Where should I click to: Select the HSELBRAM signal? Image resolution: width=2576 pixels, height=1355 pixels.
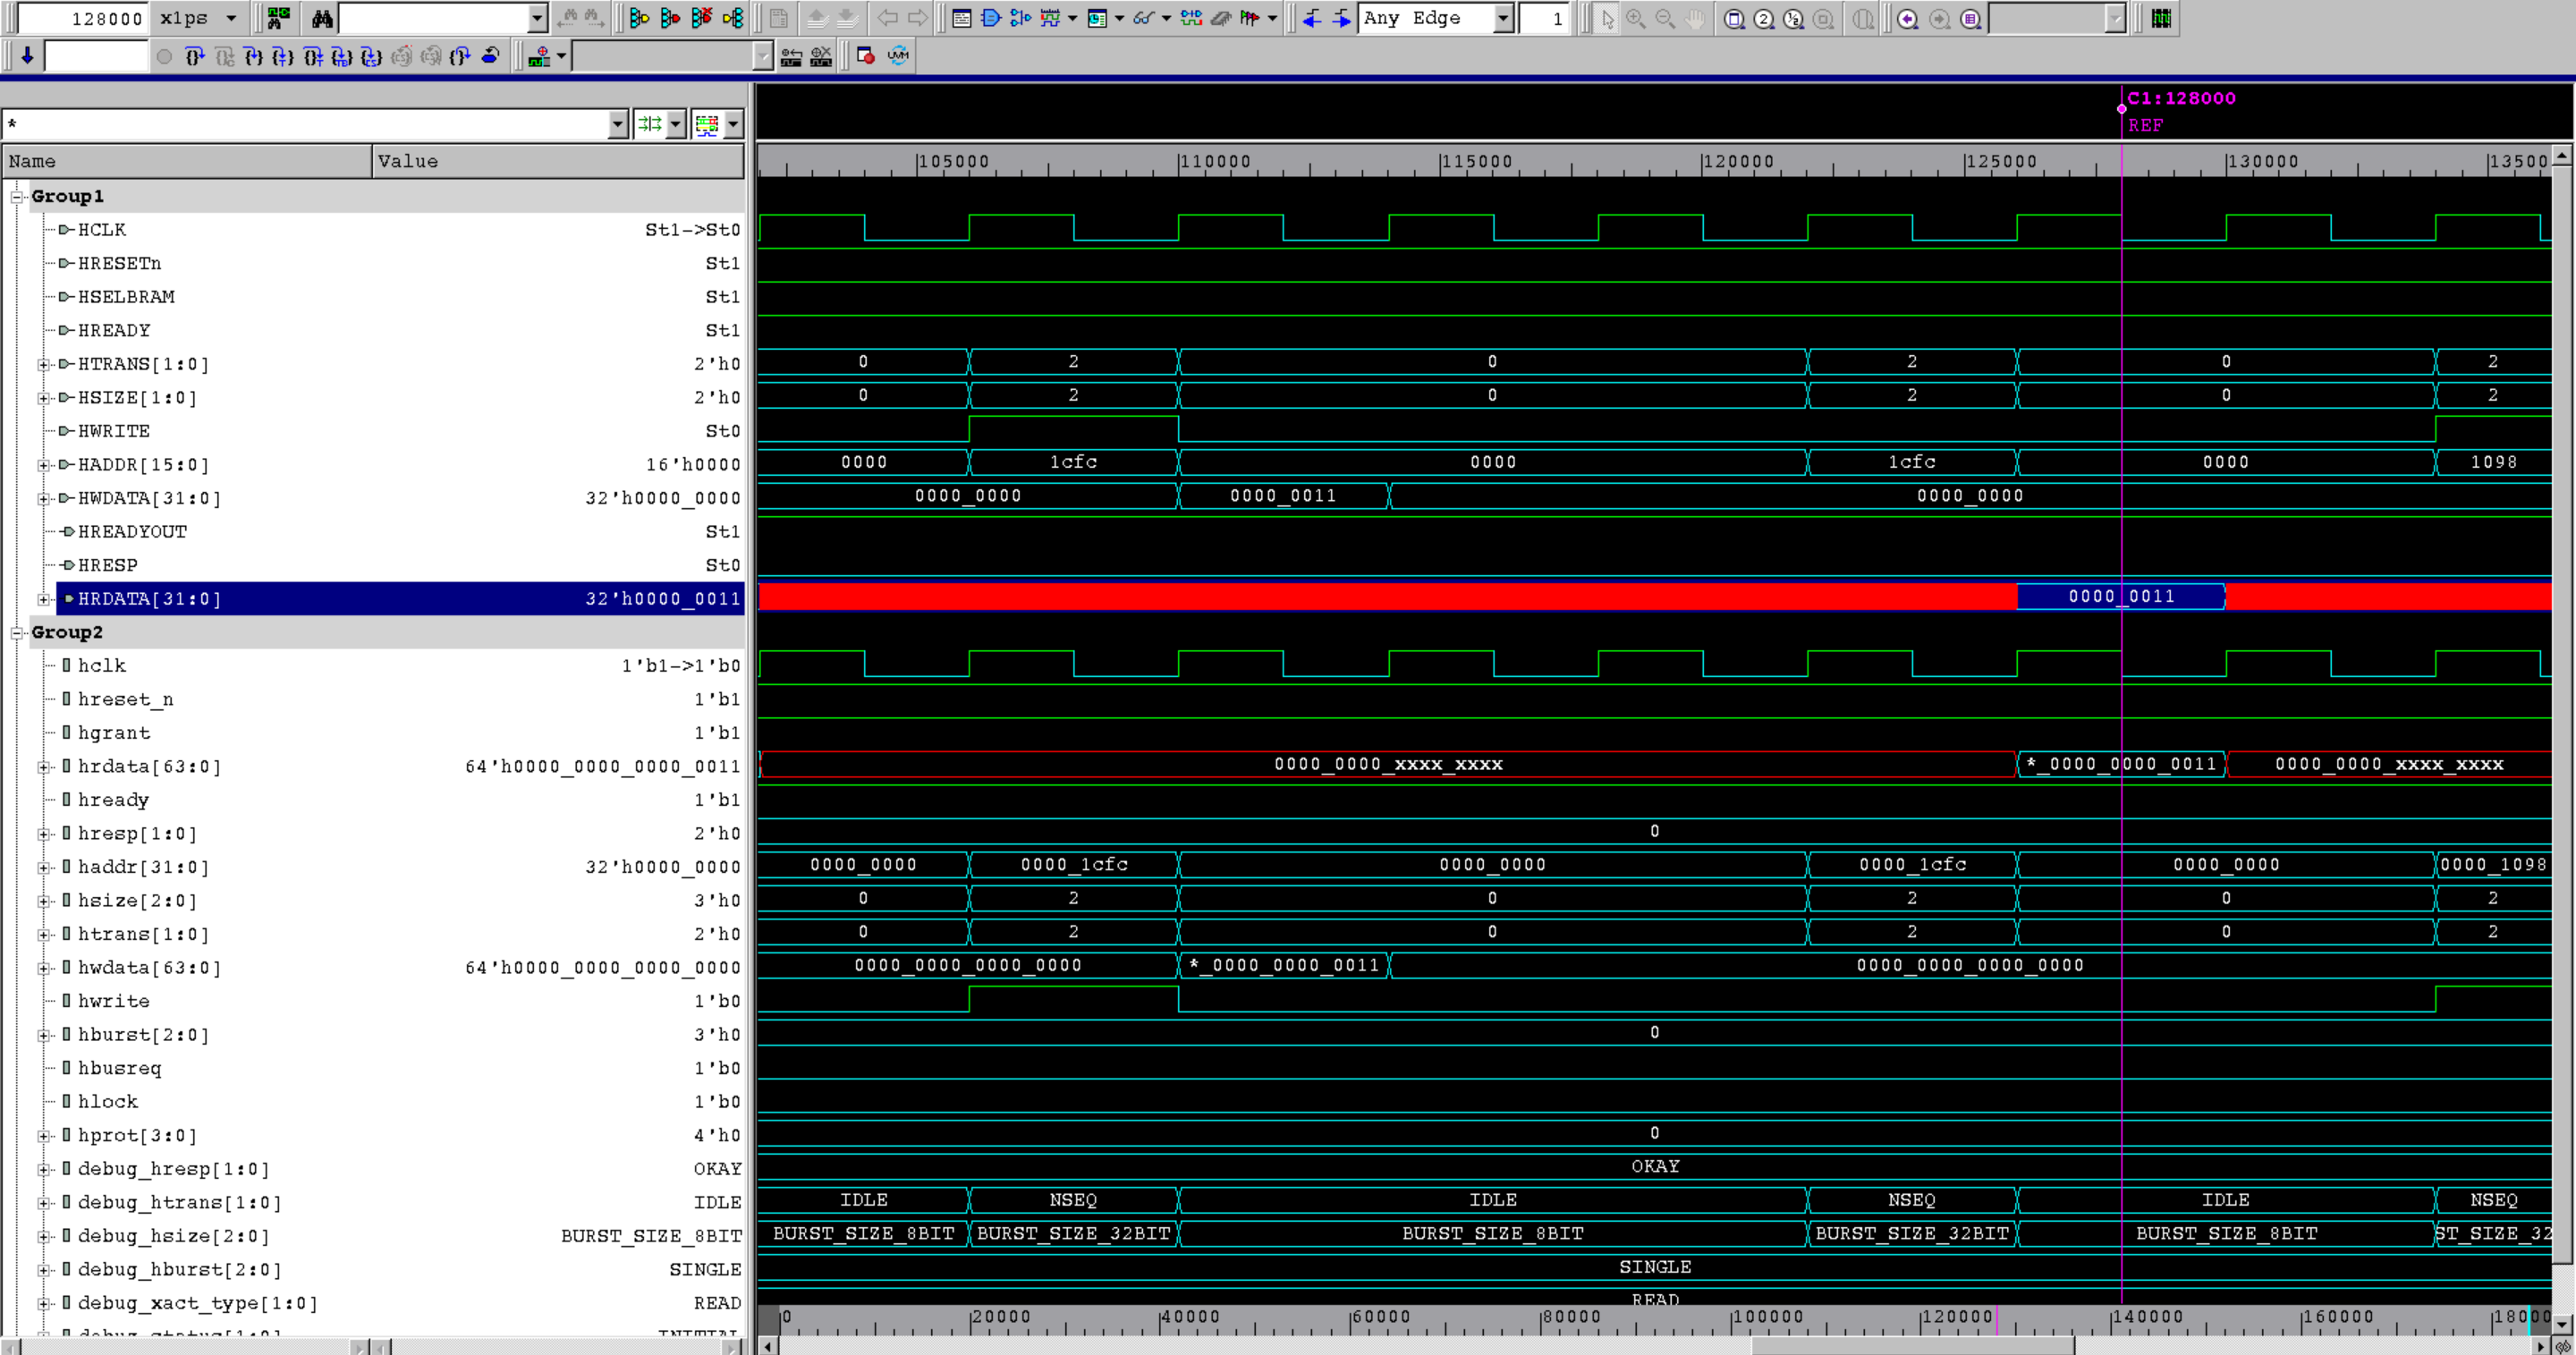126,297
